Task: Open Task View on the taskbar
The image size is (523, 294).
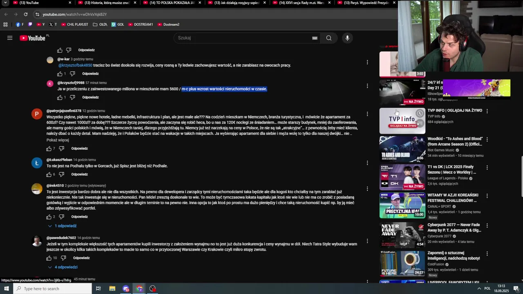Action: (98, 289)
